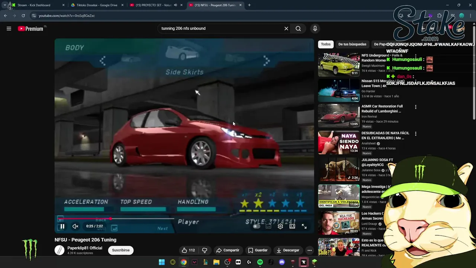The height and width of the screenshot is (268, 476).
Task: Click the Descargar button
Action: tap(288, 250)
